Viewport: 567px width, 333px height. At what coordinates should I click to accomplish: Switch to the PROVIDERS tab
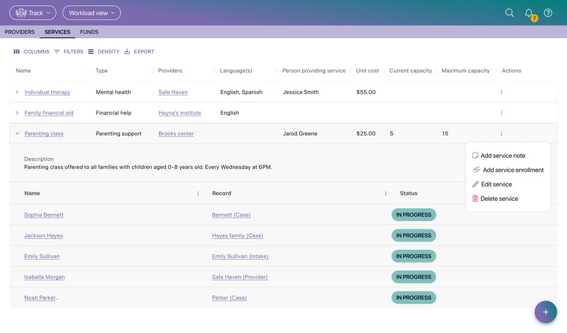20,32
